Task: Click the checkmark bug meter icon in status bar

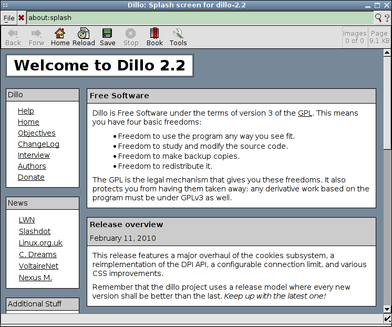Action: 387,319
